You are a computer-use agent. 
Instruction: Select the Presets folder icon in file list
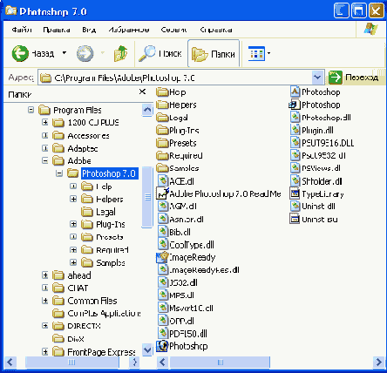coord(162,143)
